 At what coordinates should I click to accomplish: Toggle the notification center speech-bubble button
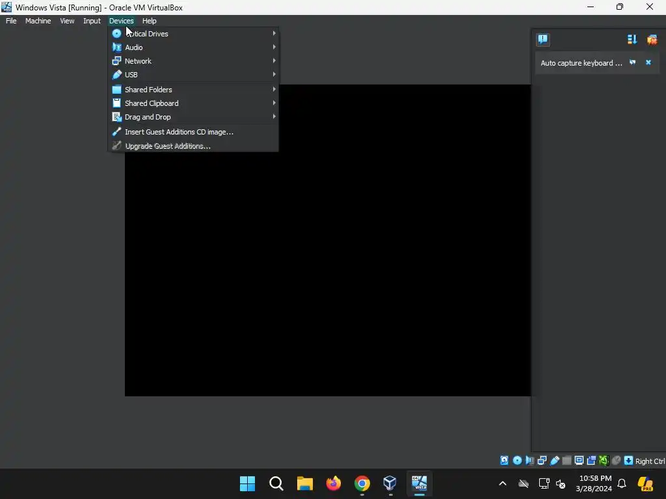click(543, 40)
